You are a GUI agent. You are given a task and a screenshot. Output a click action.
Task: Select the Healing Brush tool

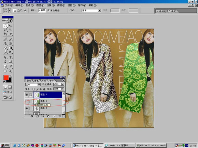[x=5, y=39]
